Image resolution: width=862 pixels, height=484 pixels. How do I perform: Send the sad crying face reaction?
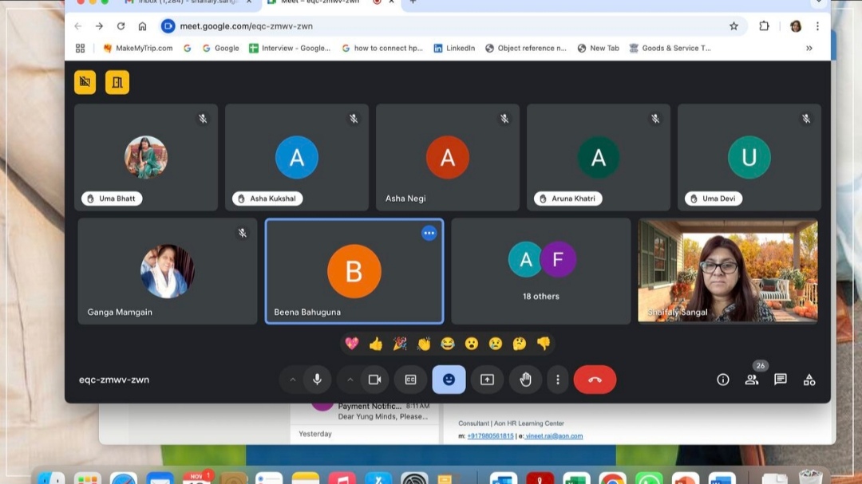tap(496, 344)
